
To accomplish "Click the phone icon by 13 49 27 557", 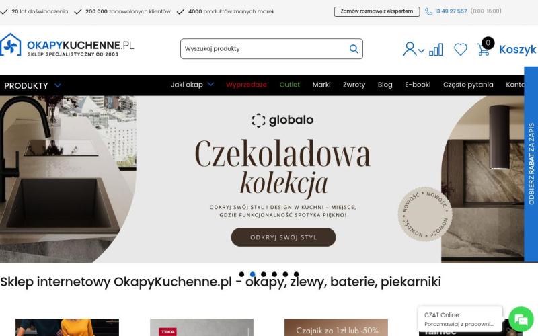I will [x=428, y=11].
